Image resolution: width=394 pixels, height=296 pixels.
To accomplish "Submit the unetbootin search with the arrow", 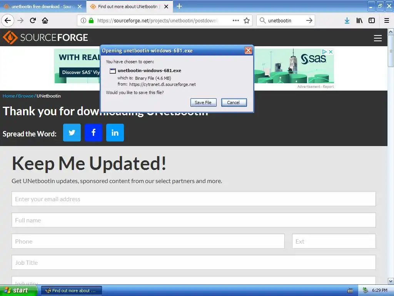I will click(x=309, y=20).
